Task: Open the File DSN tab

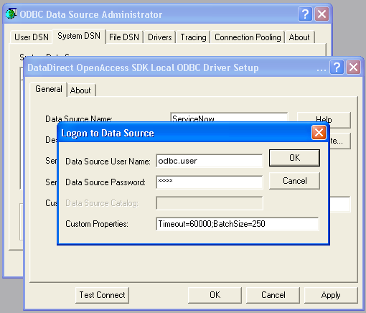Action: (124, 37)
